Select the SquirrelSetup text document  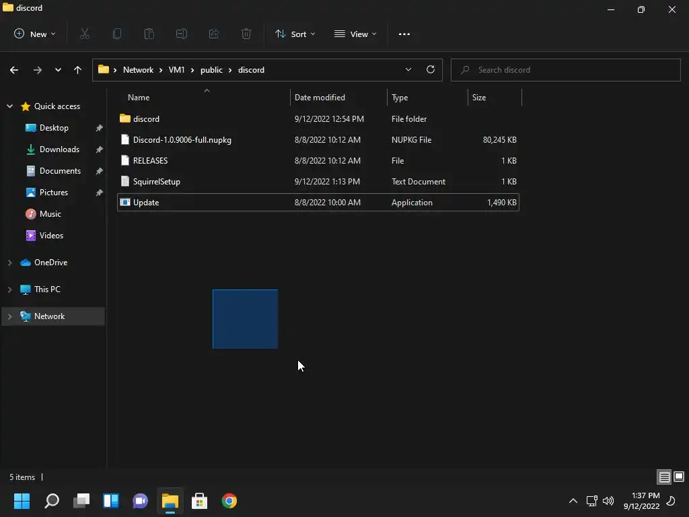pos(318,182)
